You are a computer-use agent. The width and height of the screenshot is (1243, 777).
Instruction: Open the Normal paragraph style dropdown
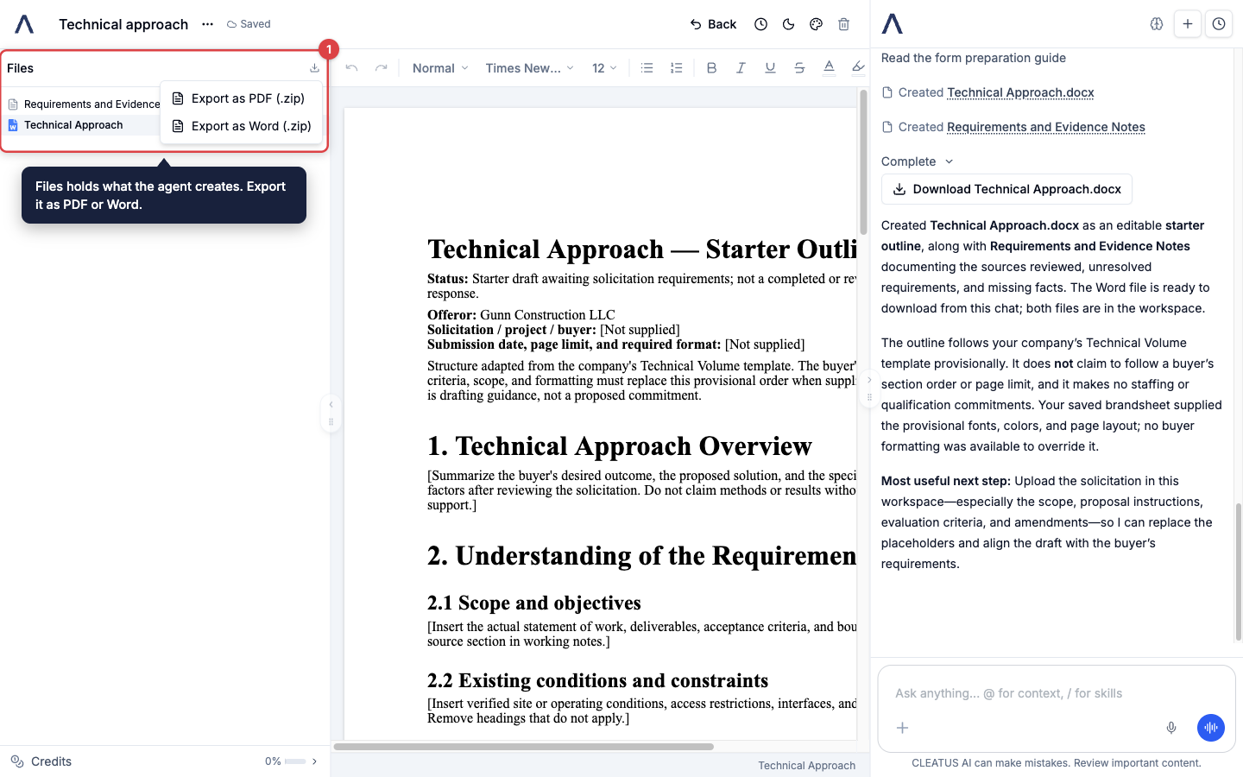pos(440,68)
